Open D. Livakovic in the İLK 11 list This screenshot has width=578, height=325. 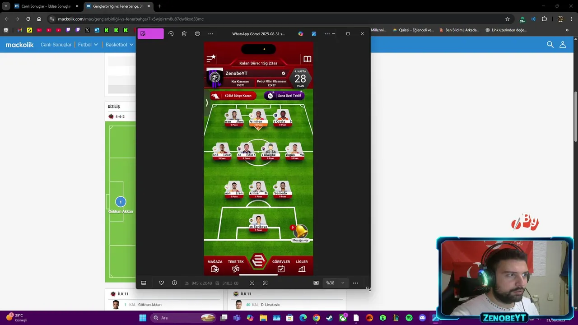(x=270, y=305)
